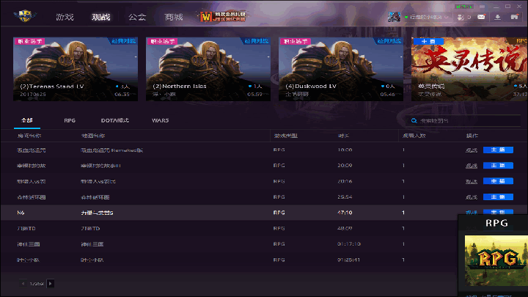Select the DOTA模式 filter tab

click(115, 120)
